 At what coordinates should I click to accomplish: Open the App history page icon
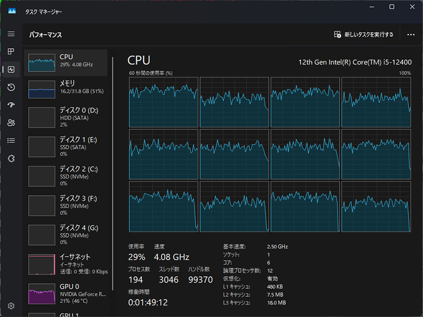[11, 87]
